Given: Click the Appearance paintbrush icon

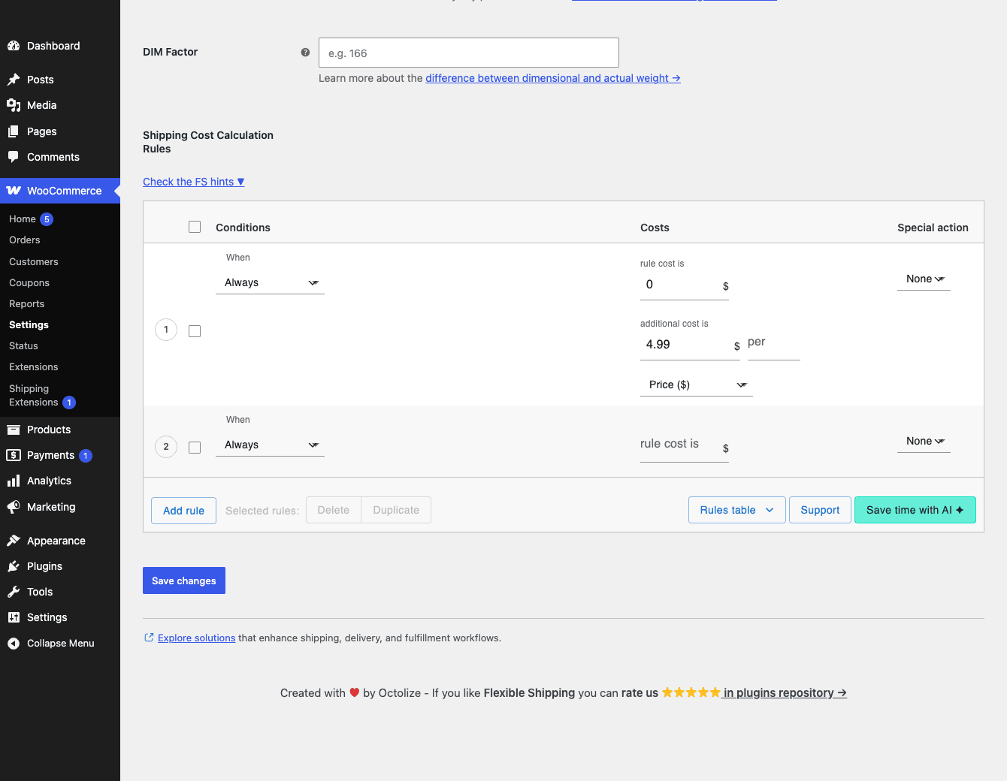Looking at the screenshot, I should (14, 541).
